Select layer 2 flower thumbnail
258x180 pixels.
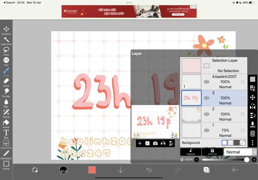[x=191, y=114]
